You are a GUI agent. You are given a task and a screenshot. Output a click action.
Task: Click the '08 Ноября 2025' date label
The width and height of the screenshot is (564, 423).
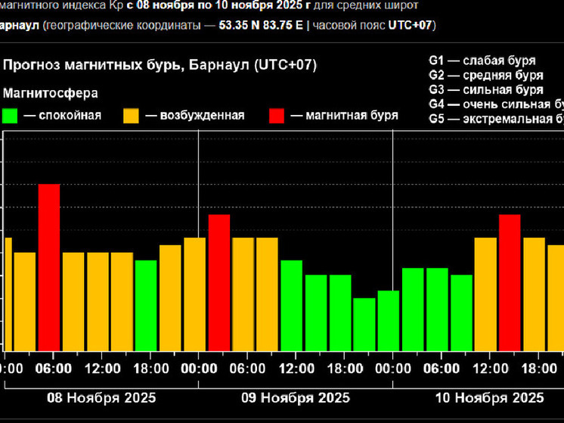pos(101,398)
